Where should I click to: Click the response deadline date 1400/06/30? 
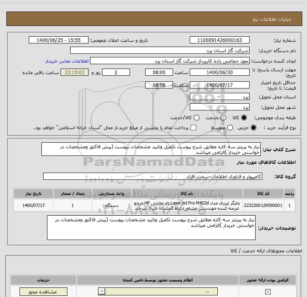(x=219, y=72)
